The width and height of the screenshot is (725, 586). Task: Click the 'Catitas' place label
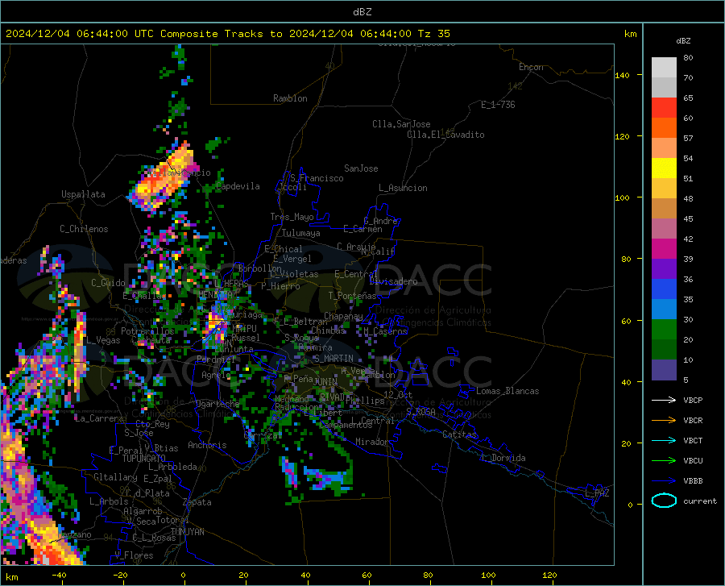[x=460, y=434]
